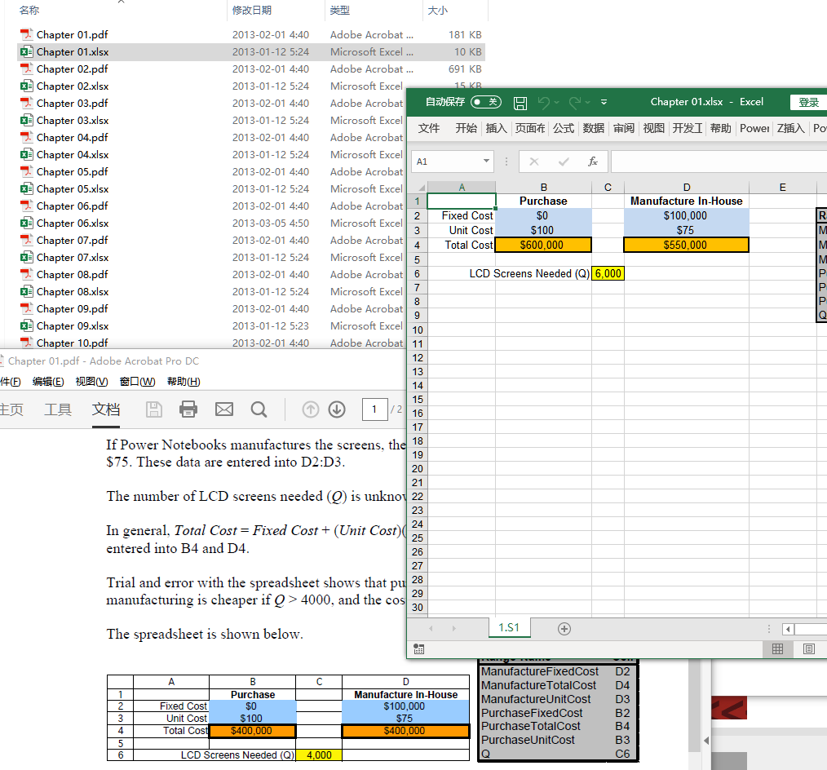The image size is (827, 770).
Task: Open the 编辑(E) menu in Acrobat
Action: click(x=48, y=381)
